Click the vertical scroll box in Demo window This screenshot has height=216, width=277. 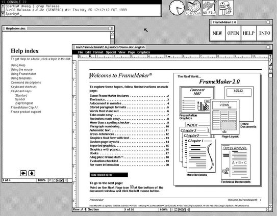[x=270, y=75]
